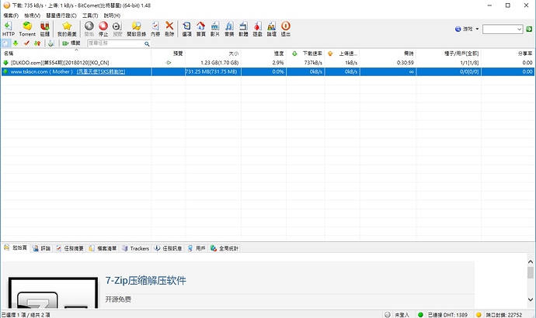Stop the selected task with red button
Screen dimensions: 536x318
point(103,29)
